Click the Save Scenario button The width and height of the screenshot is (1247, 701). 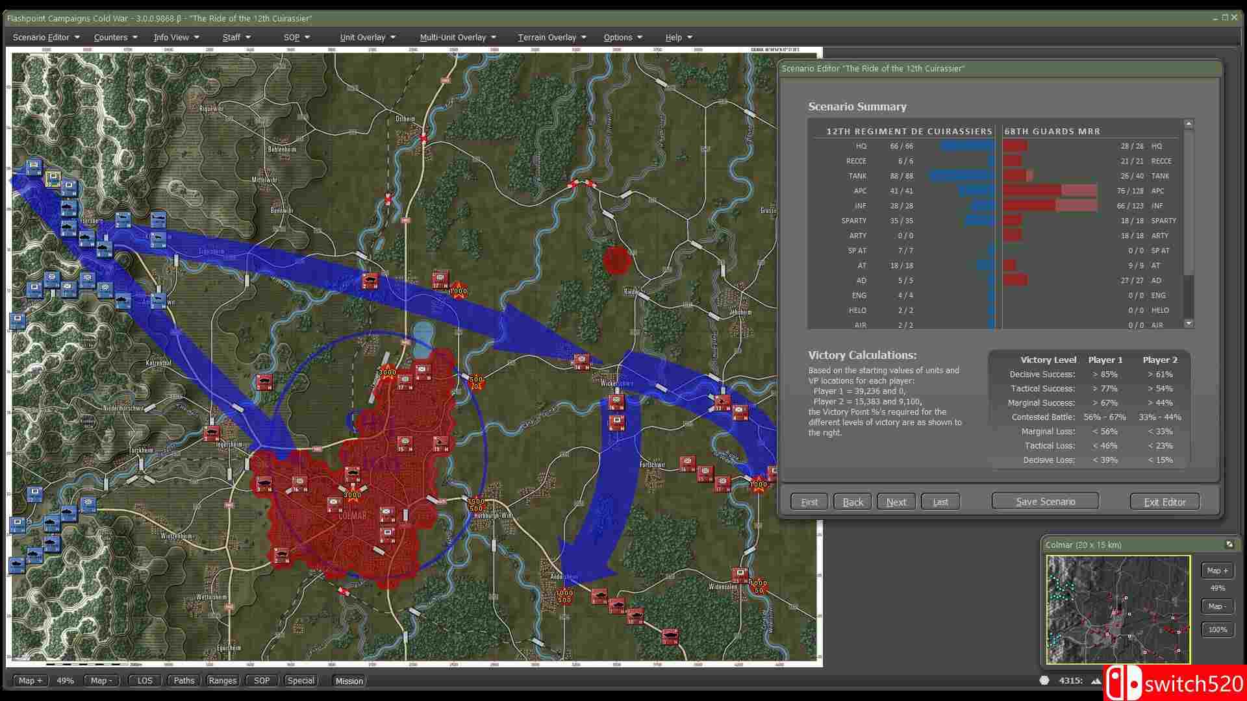1044,501
